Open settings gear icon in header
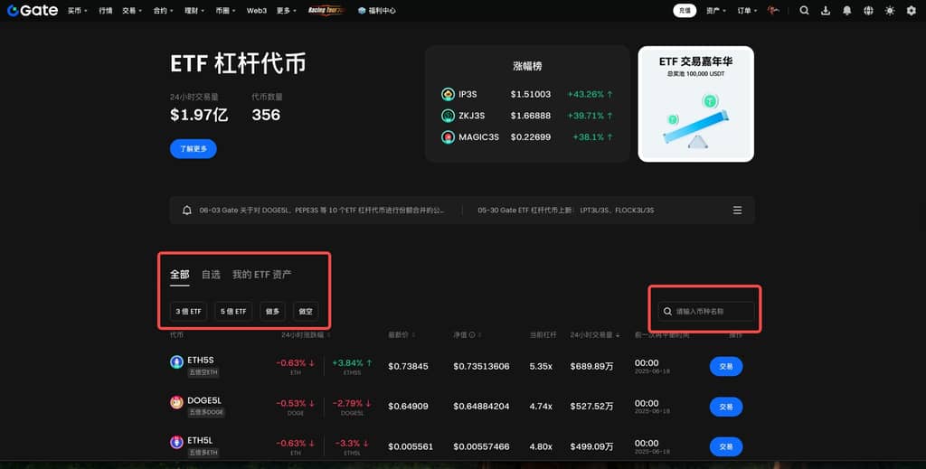The width and height of the screenshot is (926, 469). point(911,11)
